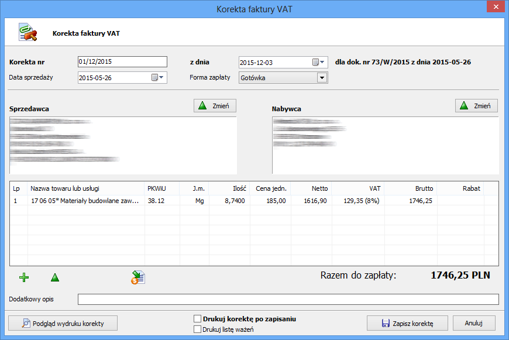Click Zmień button for Nabywca
The image size is (509, 340).
(476, 106)
